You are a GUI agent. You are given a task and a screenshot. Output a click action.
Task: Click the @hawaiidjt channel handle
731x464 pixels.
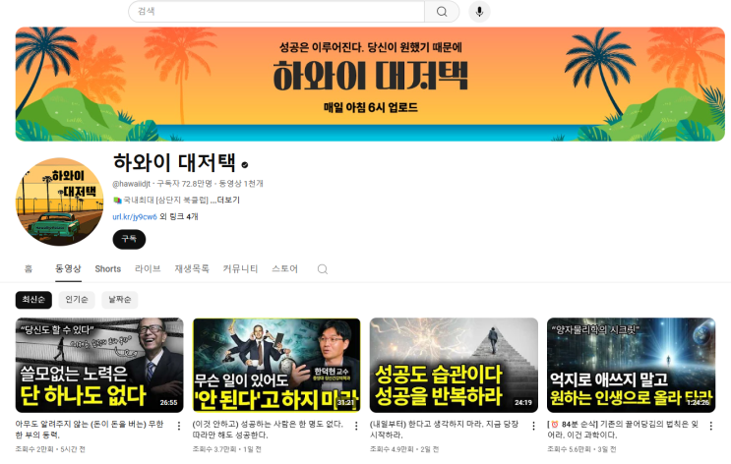(x=132, y=184)
